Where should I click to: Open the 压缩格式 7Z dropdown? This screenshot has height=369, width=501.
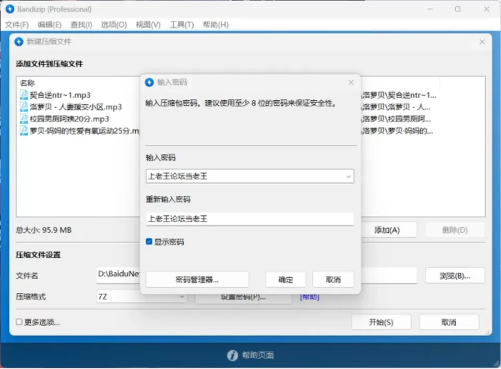coord(182,297)
